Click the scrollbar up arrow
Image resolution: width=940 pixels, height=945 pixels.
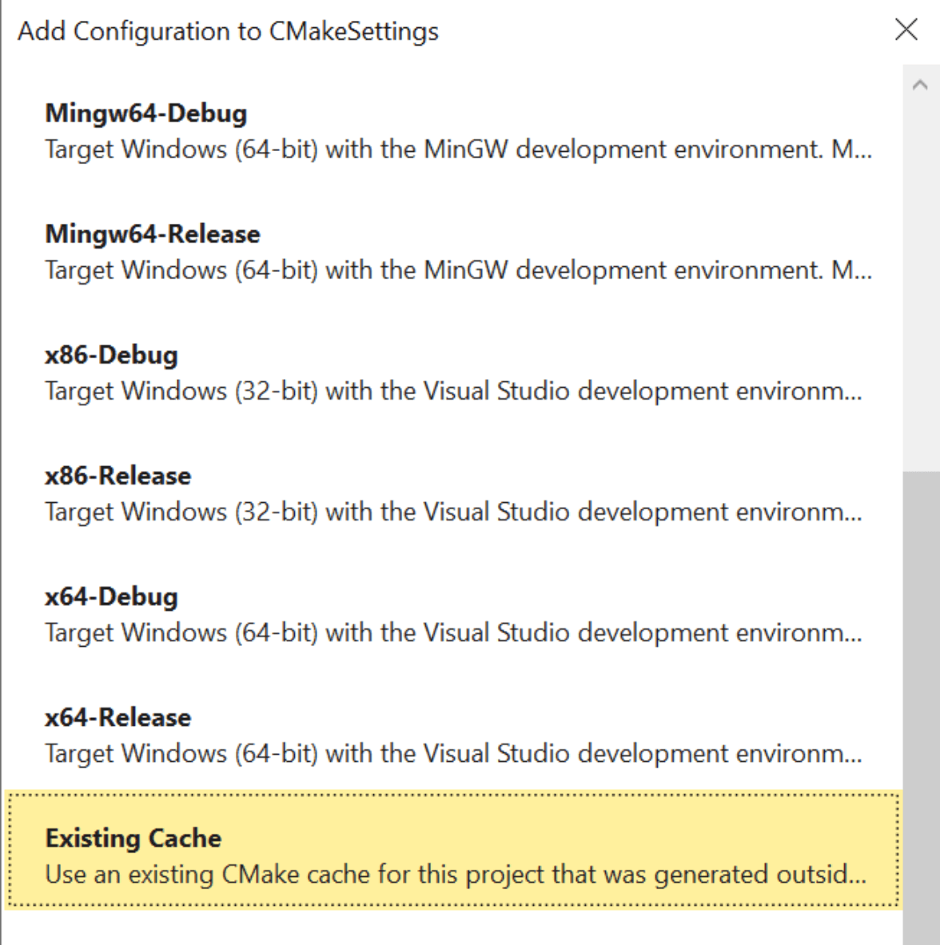[920, 85]
